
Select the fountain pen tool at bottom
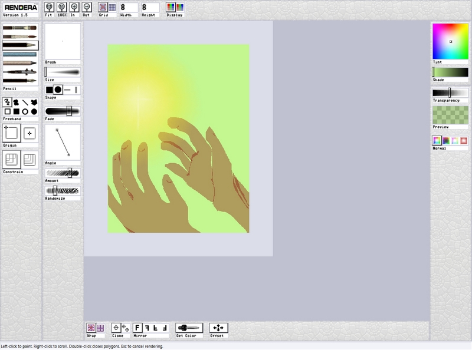20,81
